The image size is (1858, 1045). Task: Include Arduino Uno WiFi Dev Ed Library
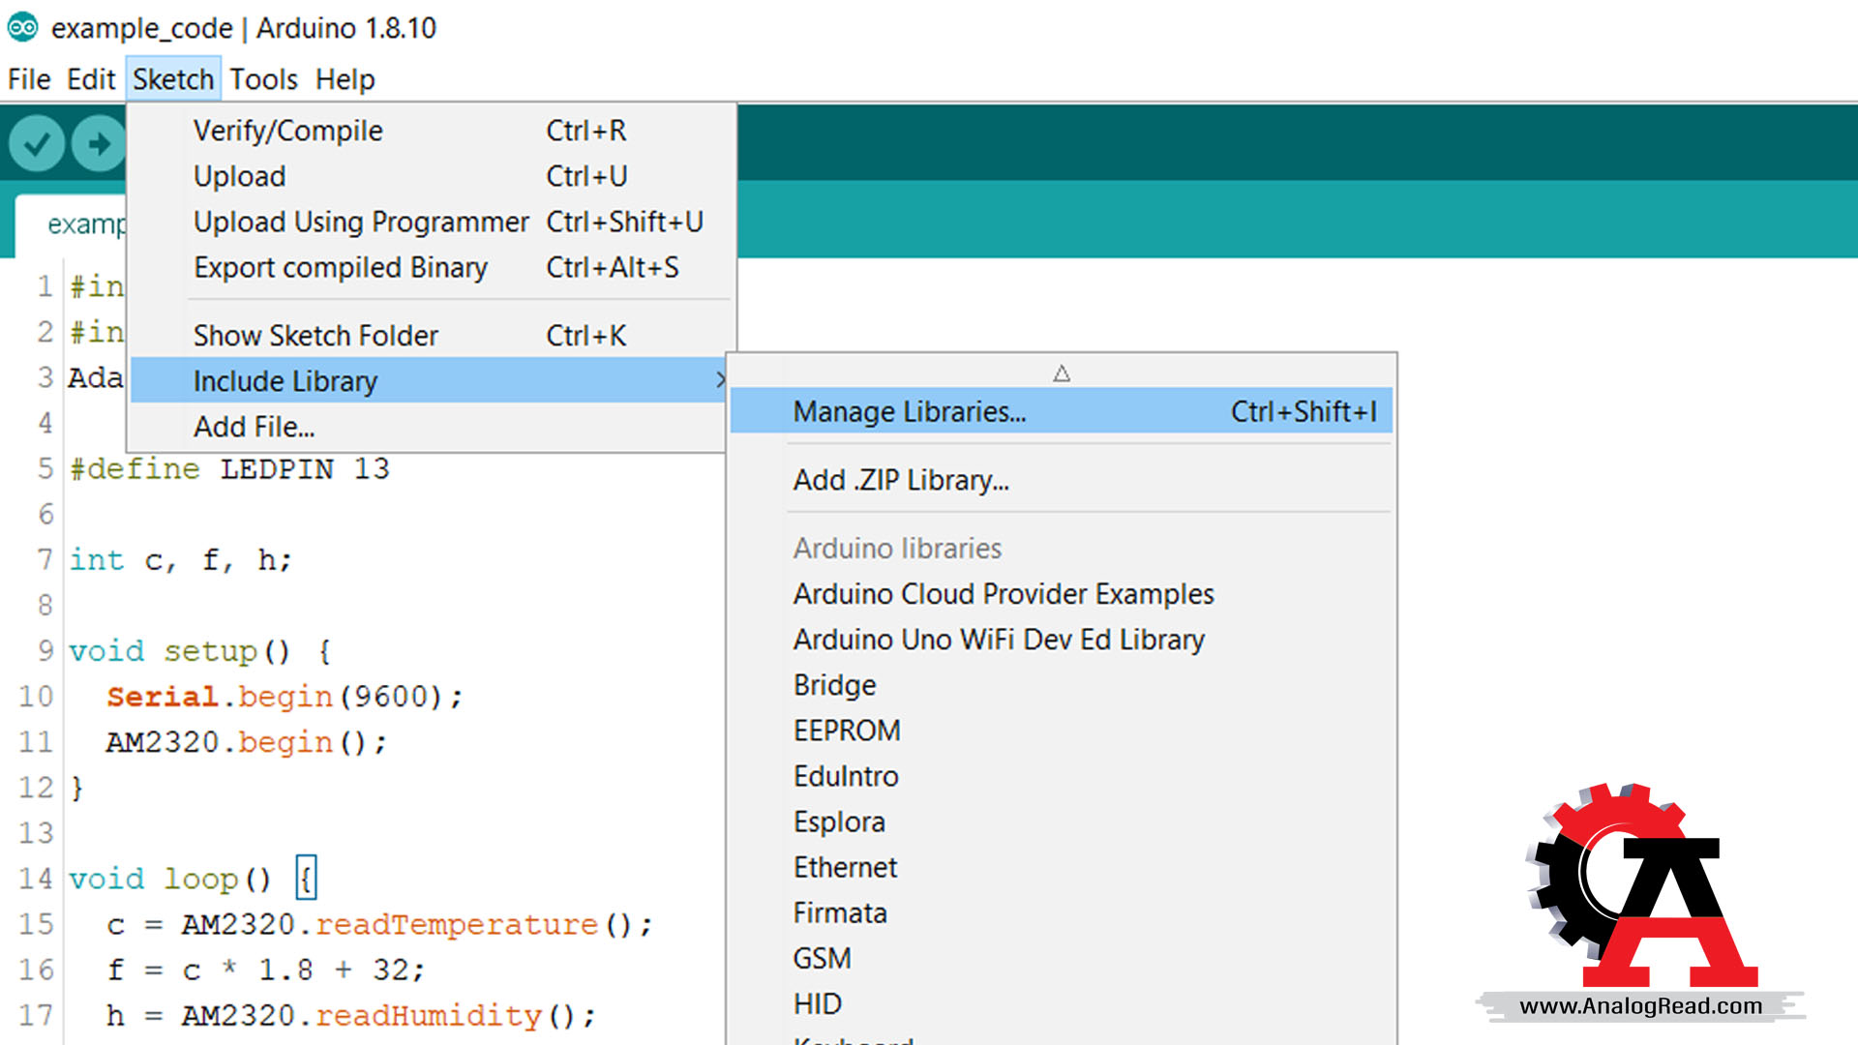[1061, 640]
